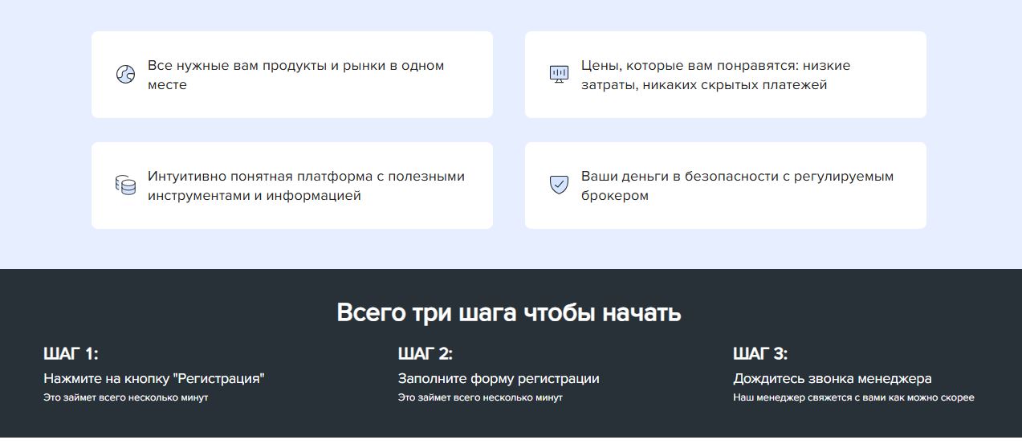Screen dimensions: 1022x448
Task: Click the pie chart icon for products and markets
Action: click(125, 75)
